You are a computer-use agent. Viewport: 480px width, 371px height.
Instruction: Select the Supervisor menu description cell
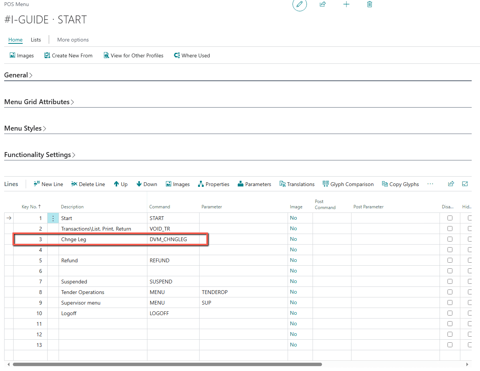103,303
